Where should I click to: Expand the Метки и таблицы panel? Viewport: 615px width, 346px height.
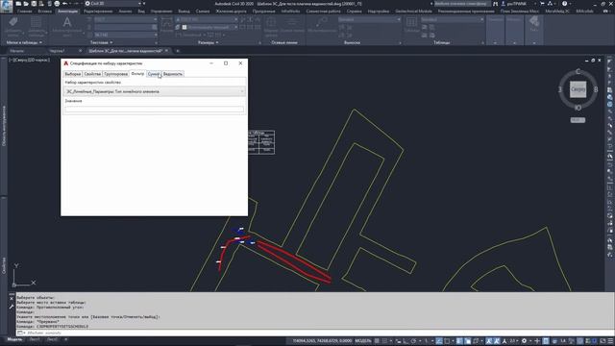(24, 42)
